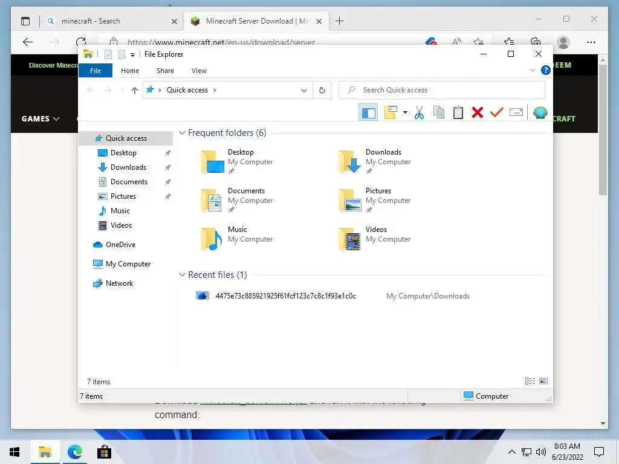The height and width of the screenshot is (464, 619).
Task: Select the Pictures folder tile
Action: pyautogui.click(x=375, y=200)
